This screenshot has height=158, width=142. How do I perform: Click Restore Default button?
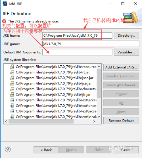click(121, 120)
